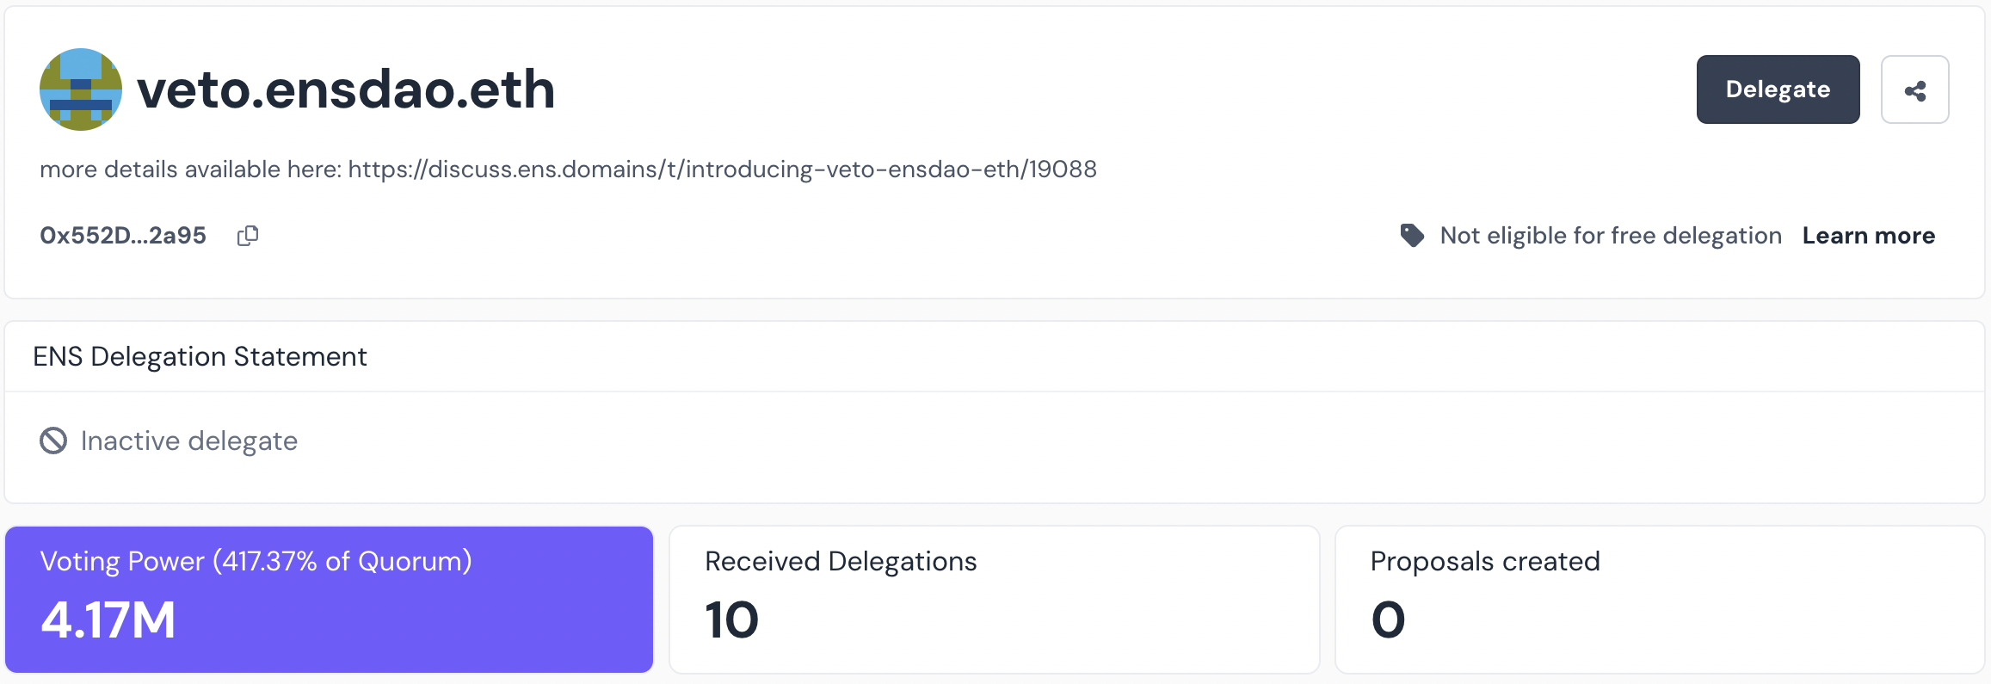The image size is (1991, 684).
Task: Select the Proposals created card
Action: pos(1660,600)
